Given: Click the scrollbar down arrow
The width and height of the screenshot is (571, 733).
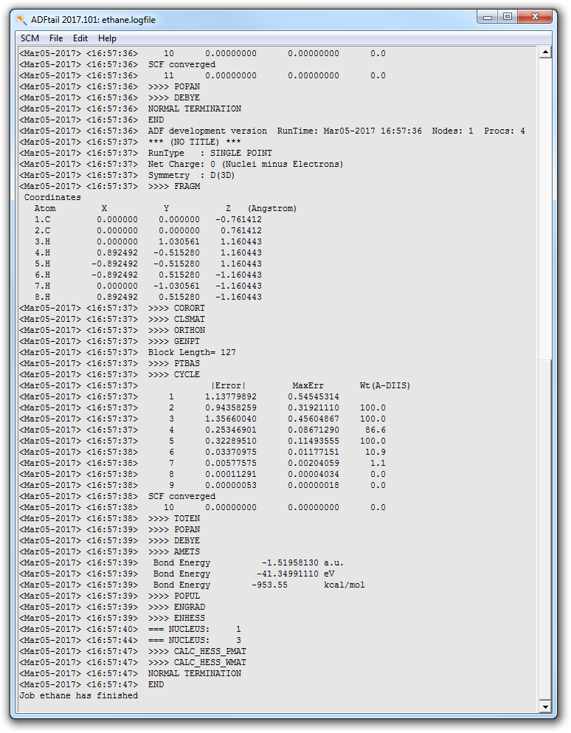Looking at the screenshot, I should 545,706.
